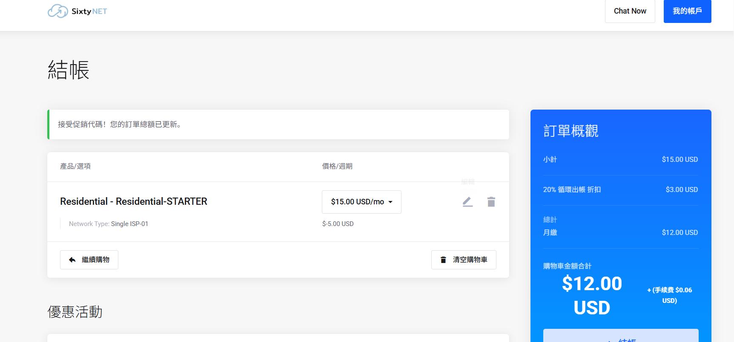Image resolution: width=734 pixels, height=342 pixels.
Task: Click the $3.00 USD discount value
Action: (x=682, y=189)
